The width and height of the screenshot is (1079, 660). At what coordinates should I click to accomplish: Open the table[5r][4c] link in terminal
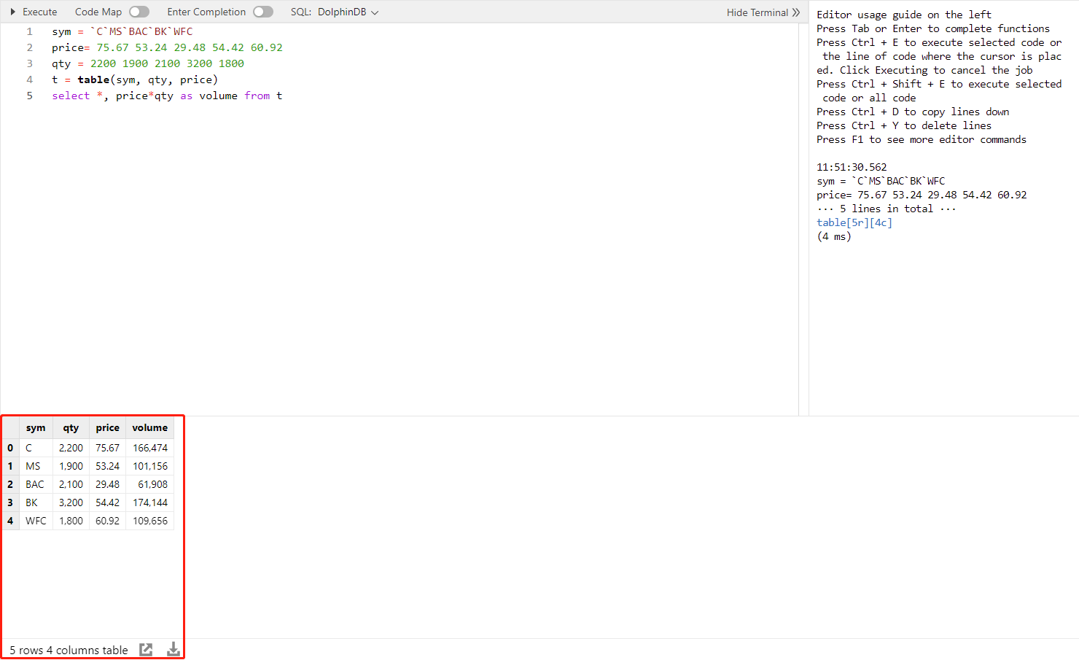(854, 222)
